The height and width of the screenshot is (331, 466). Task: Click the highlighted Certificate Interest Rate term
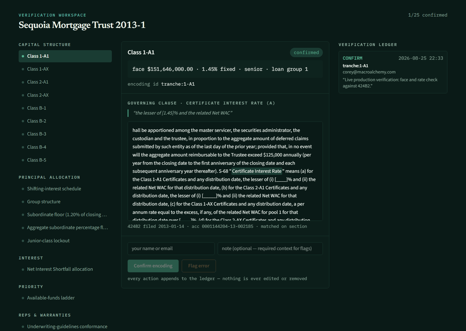point(257,171)
